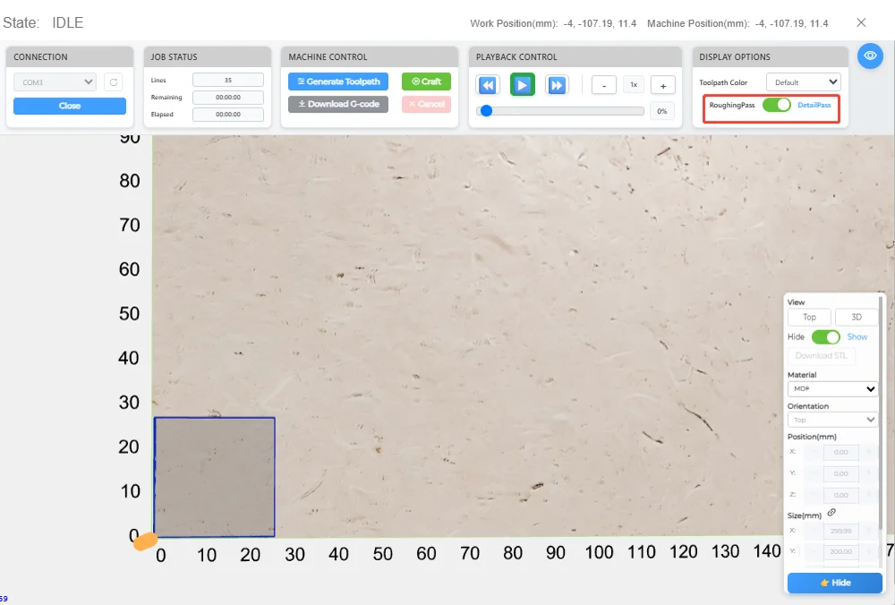Click the Work Position(mm) readout
Viewport: 895px width, 605px height.
(553, 23)
